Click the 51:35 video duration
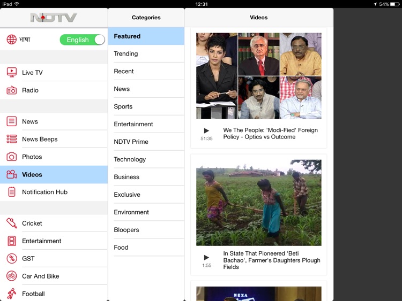 coord(206,138)
